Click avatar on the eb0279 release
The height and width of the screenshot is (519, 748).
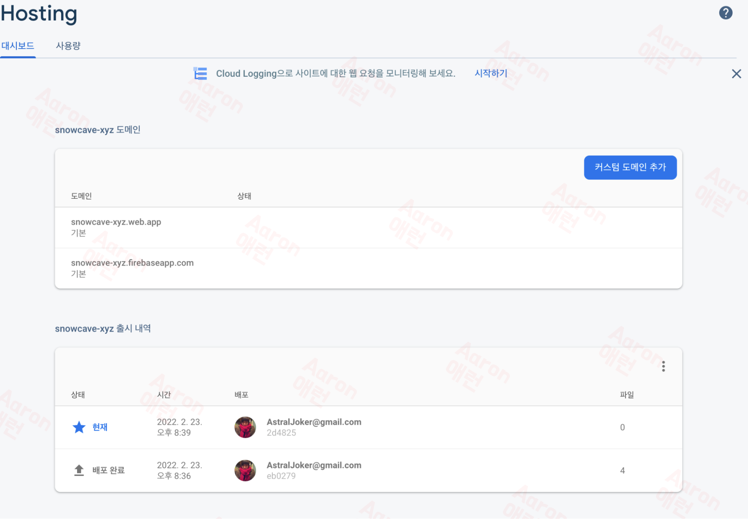[x=245, y=470]
